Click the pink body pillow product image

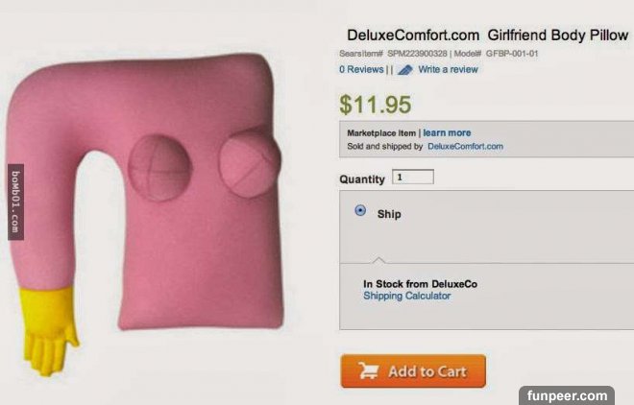[144, 214]
